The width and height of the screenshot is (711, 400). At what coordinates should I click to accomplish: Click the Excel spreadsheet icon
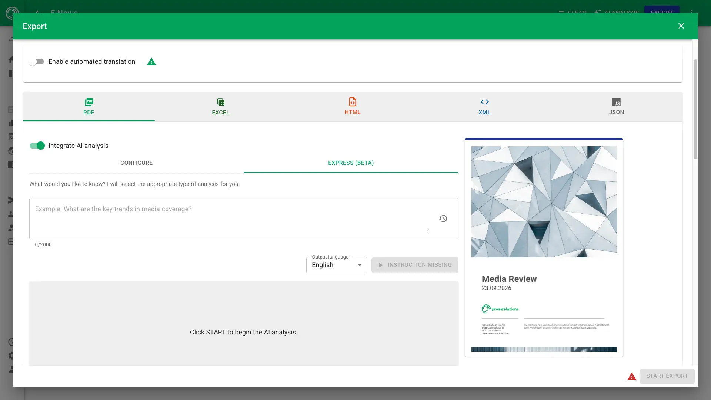coord(221,102)
